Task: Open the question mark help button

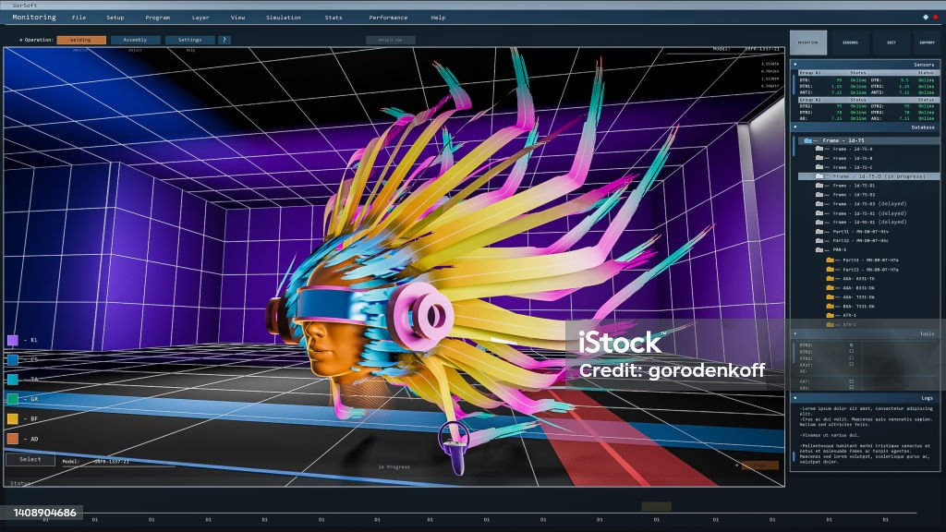Action: [x=224, y=40]
